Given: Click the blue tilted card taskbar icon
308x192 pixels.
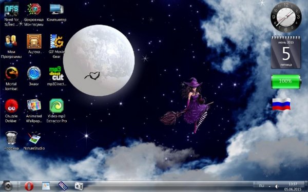Looking at the screenshot, I should [63, 186].
